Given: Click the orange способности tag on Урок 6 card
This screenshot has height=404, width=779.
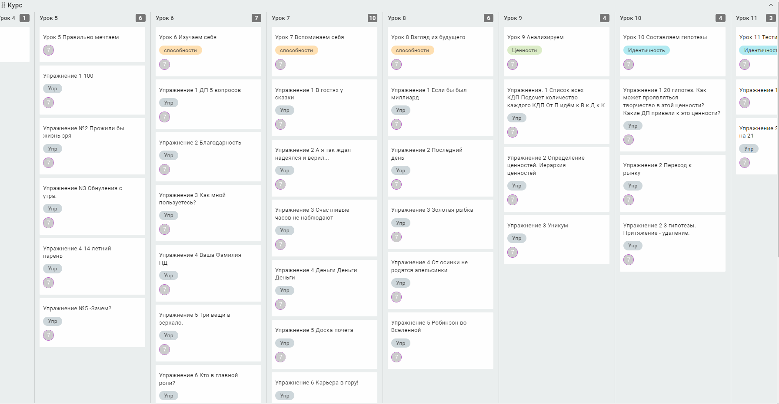Looking at the screenshot, I should click(180, 50).
